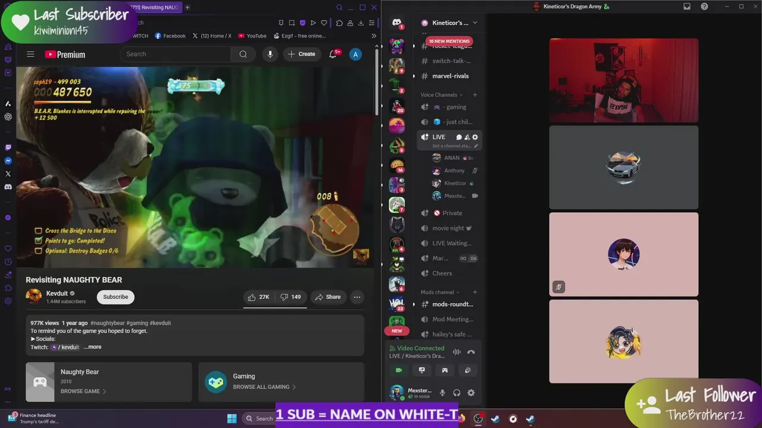Screen dimensions: 762x428
Task: Click the YouTube Premium logo
Action: (65, 54)
